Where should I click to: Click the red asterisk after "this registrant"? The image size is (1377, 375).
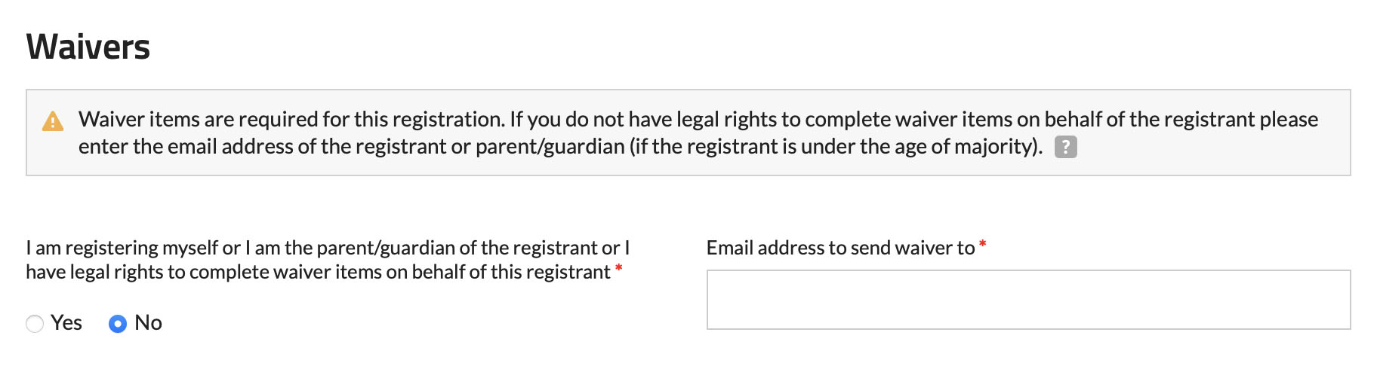point(618,269)
